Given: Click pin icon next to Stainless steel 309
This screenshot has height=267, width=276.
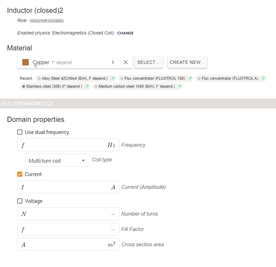Looking at the screenshot, I should click(x=87, y=86).
